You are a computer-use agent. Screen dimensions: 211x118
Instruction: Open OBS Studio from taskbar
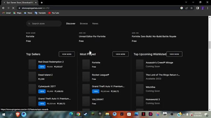(x=172, y=114)
